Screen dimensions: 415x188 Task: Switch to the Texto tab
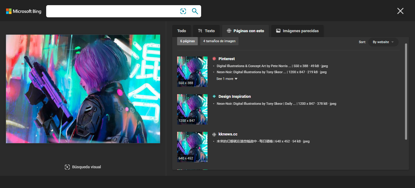[x=206, y=31]
